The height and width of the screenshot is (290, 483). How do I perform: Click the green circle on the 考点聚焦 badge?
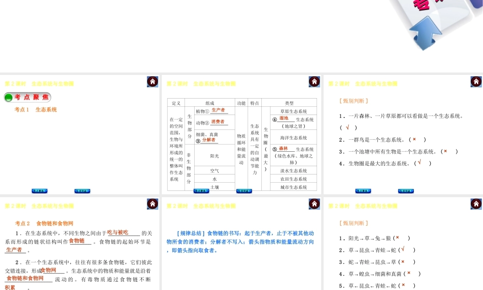click(x=9, y=98)
